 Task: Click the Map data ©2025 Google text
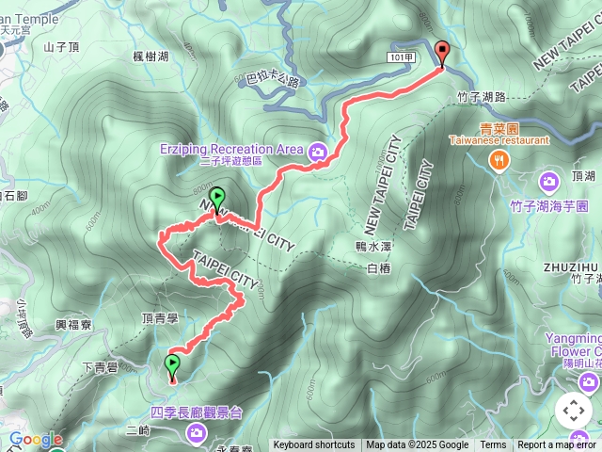(418, 445)
